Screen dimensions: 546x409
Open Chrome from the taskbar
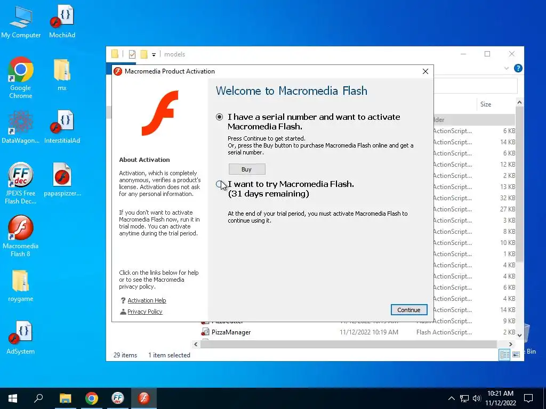(92, 398)
